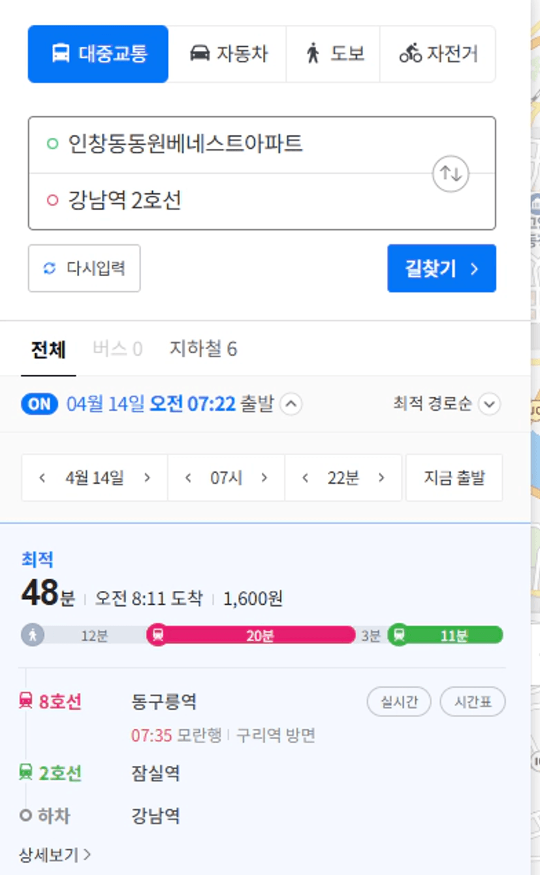Decrease the hour from 07시
540x875 pixels.
[188, 478]
